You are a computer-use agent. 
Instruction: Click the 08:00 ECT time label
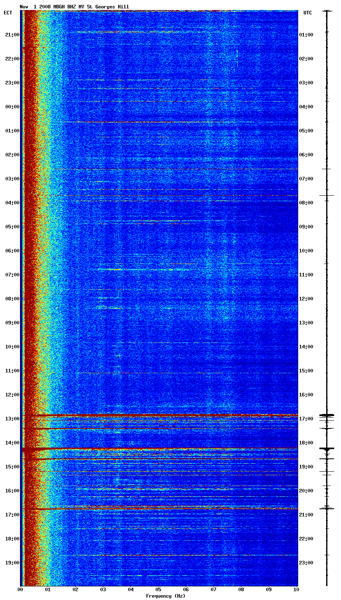pyautogui.click(x=12, y=299)
